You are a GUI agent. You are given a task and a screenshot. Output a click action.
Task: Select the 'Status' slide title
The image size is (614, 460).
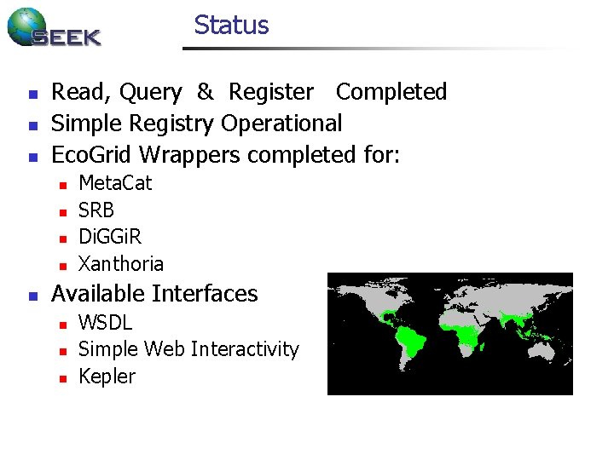point(231,25)
